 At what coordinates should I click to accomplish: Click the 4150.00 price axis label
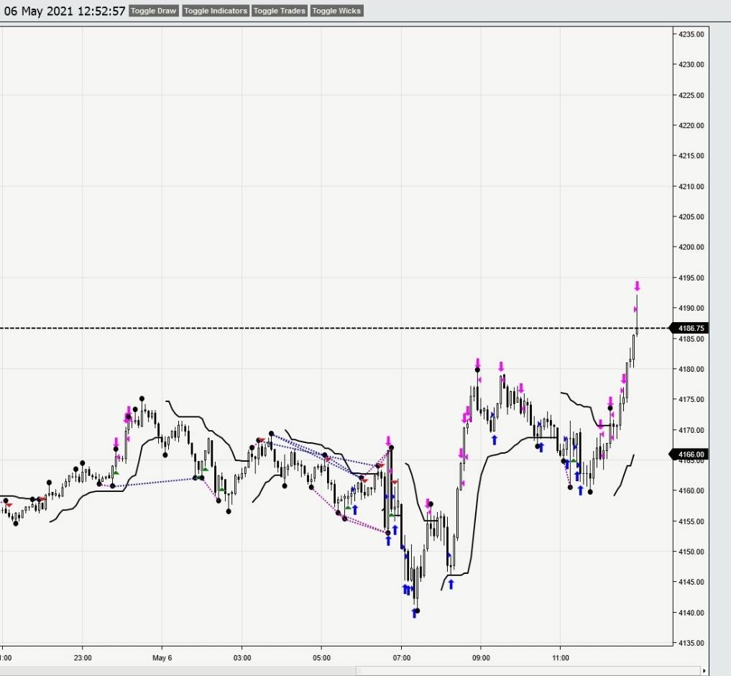[x=691, y=552]
